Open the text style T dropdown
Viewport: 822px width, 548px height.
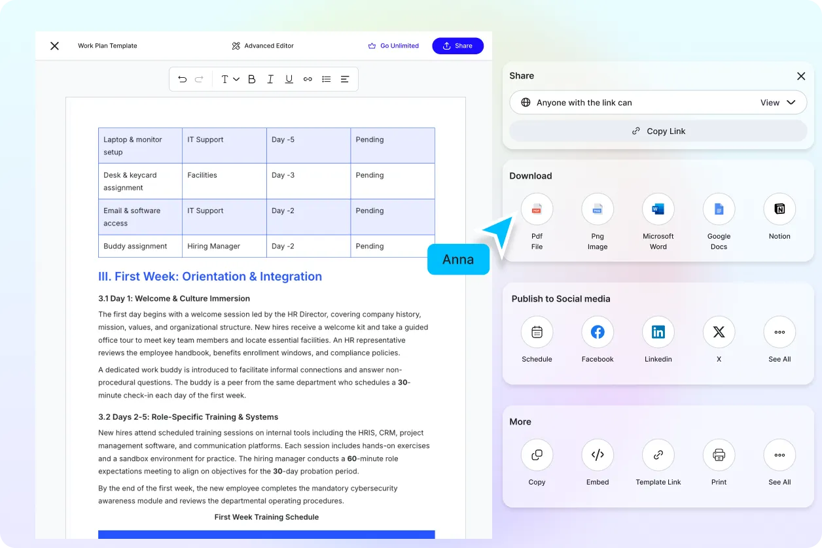[230, 79]
